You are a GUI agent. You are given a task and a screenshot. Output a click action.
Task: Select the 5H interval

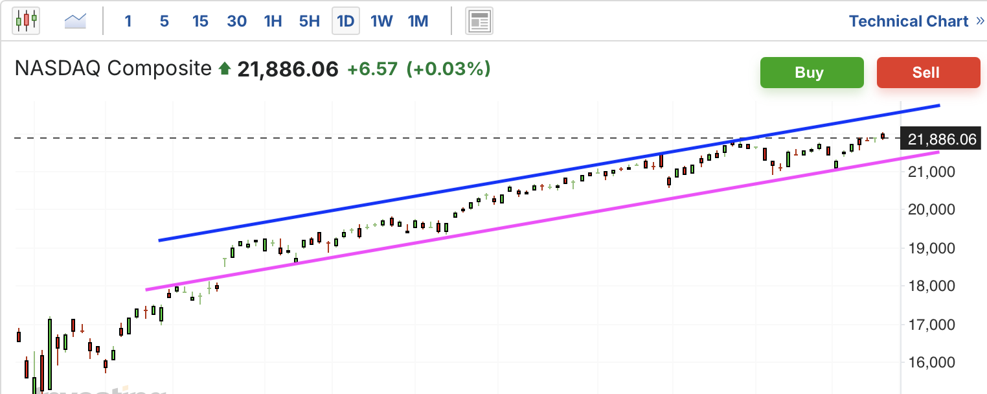(309, 21)
